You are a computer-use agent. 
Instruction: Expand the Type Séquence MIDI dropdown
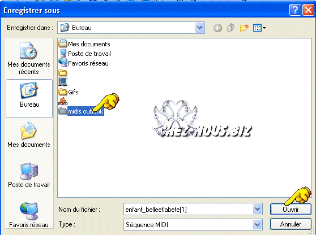click(257, 224)
